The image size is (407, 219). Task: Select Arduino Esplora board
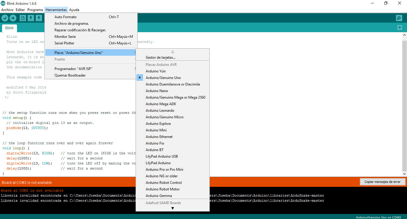173,124
